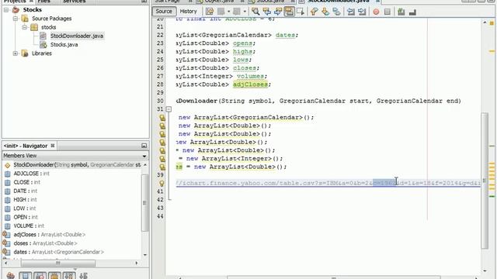Select VOLUME : int member

[x=29, y=226]
